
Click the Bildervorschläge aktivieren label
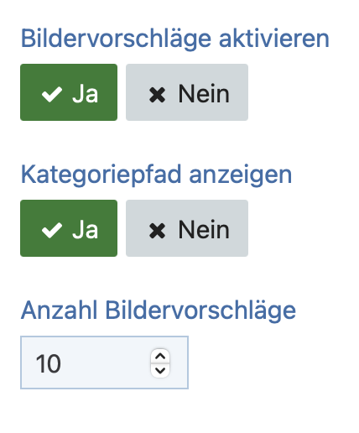[175, 39]
